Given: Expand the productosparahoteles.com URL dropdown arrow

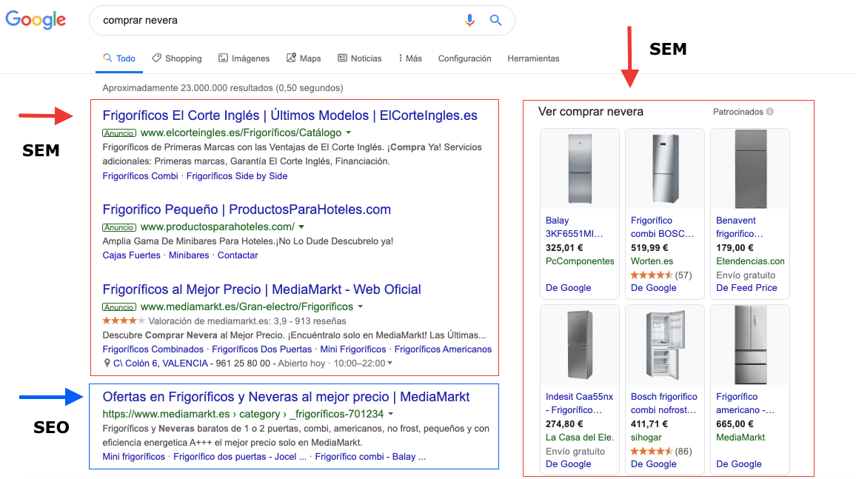Looking at the screenshot, I should coord(301,227).
